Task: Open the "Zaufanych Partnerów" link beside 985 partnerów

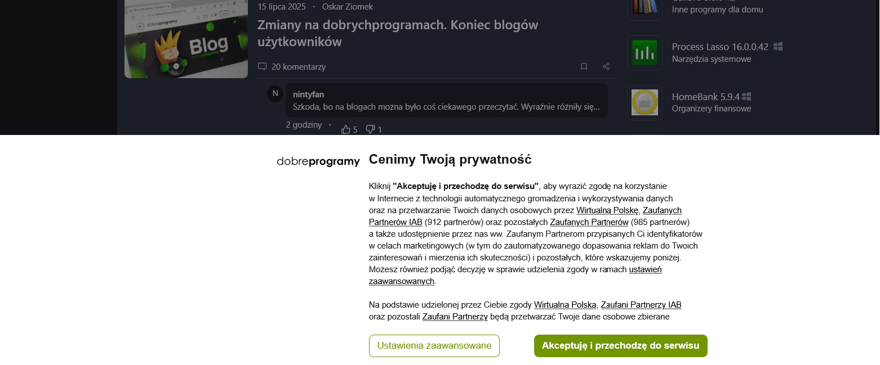Action: [589, 222]
